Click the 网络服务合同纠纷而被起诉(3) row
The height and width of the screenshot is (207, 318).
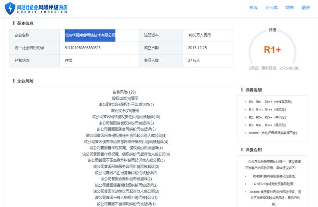pos(126,166)
